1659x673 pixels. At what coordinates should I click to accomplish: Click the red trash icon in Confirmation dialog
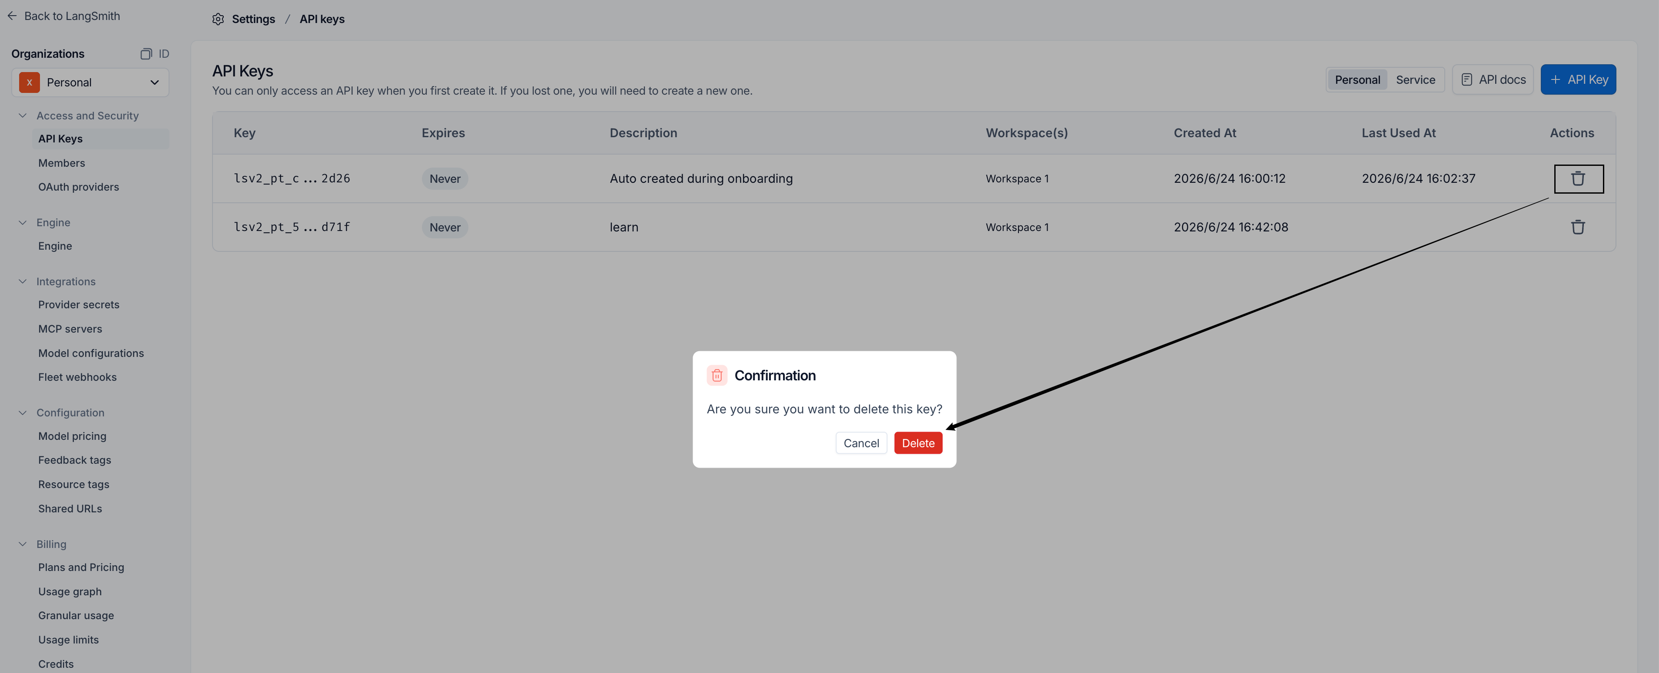pos(717,376)
